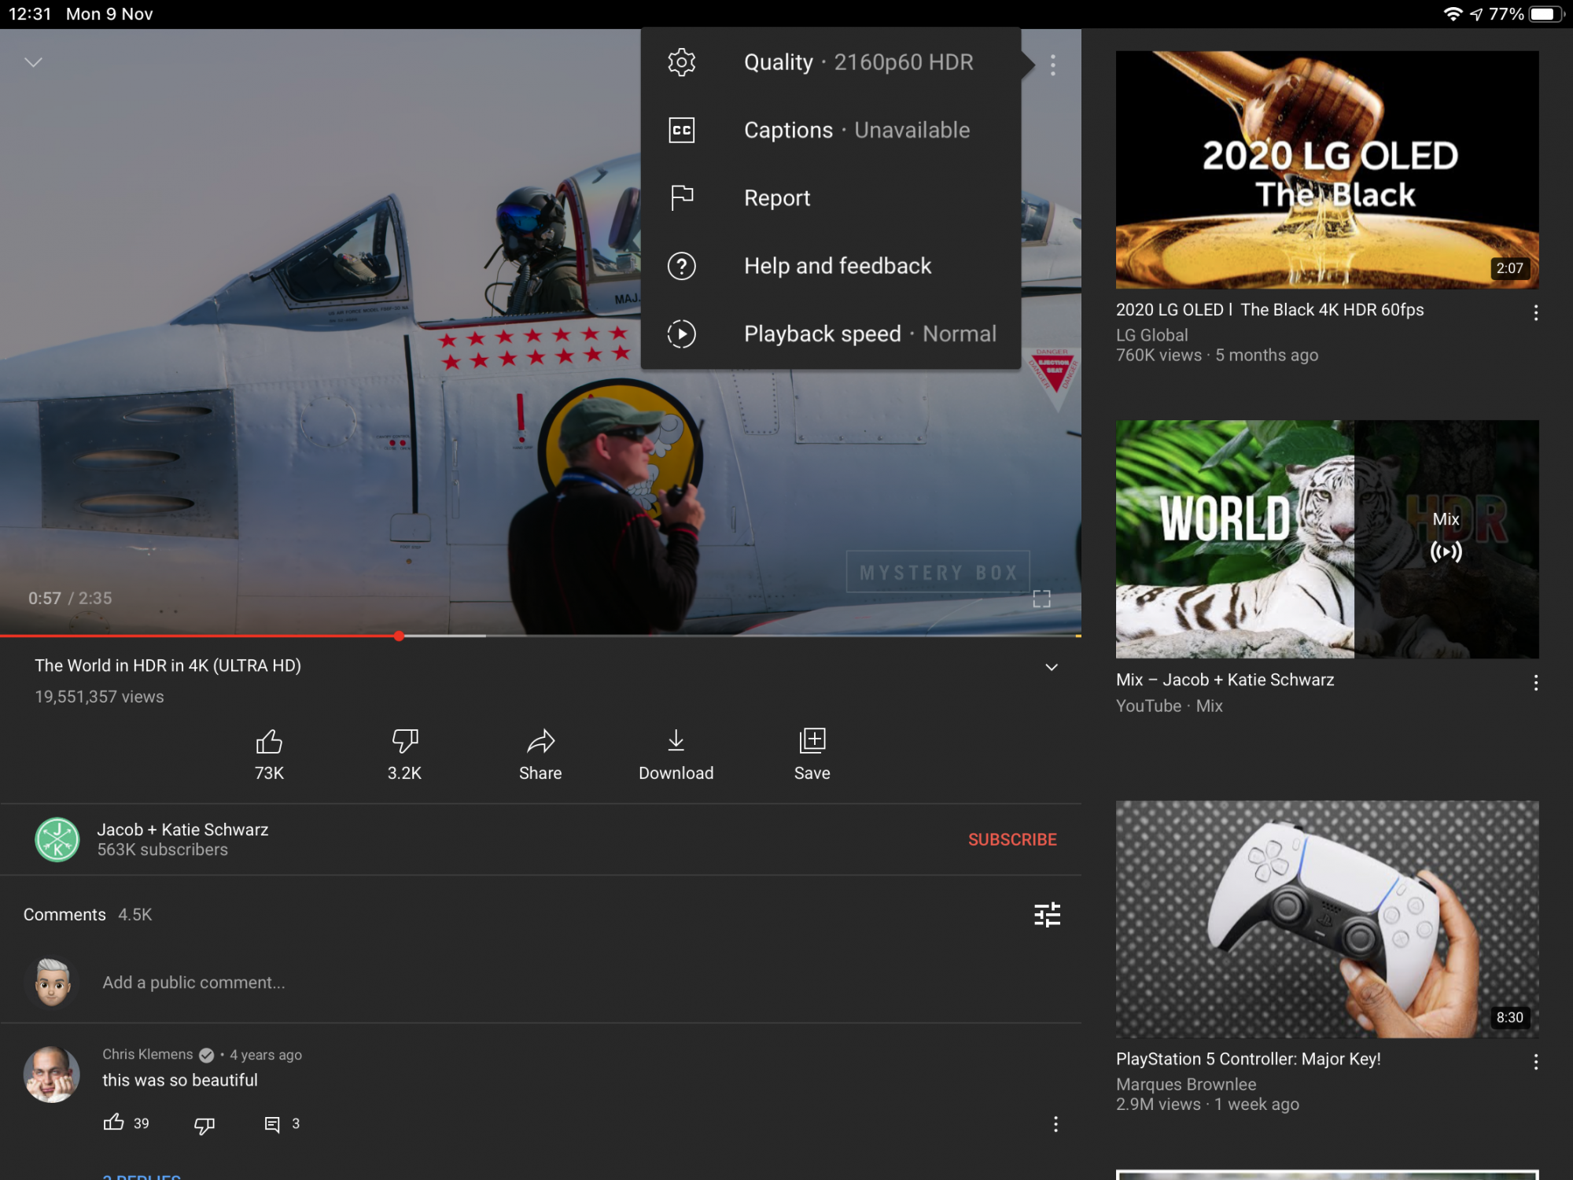Save video to playlist icon

tap(812, 742)
